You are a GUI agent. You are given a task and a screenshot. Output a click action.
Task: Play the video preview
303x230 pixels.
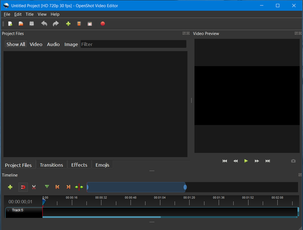246,161
